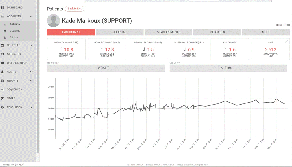
Task: Open Coaches under Accounts
Action: tap(15, 31)
